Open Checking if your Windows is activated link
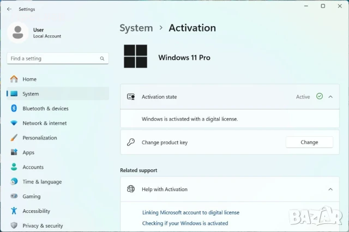349x232 pixels. 185,223
